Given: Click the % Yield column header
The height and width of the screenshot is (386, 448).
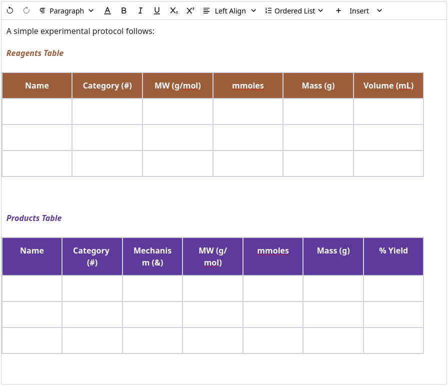Looking at the screenshot, I should click(x=393, y=251).
